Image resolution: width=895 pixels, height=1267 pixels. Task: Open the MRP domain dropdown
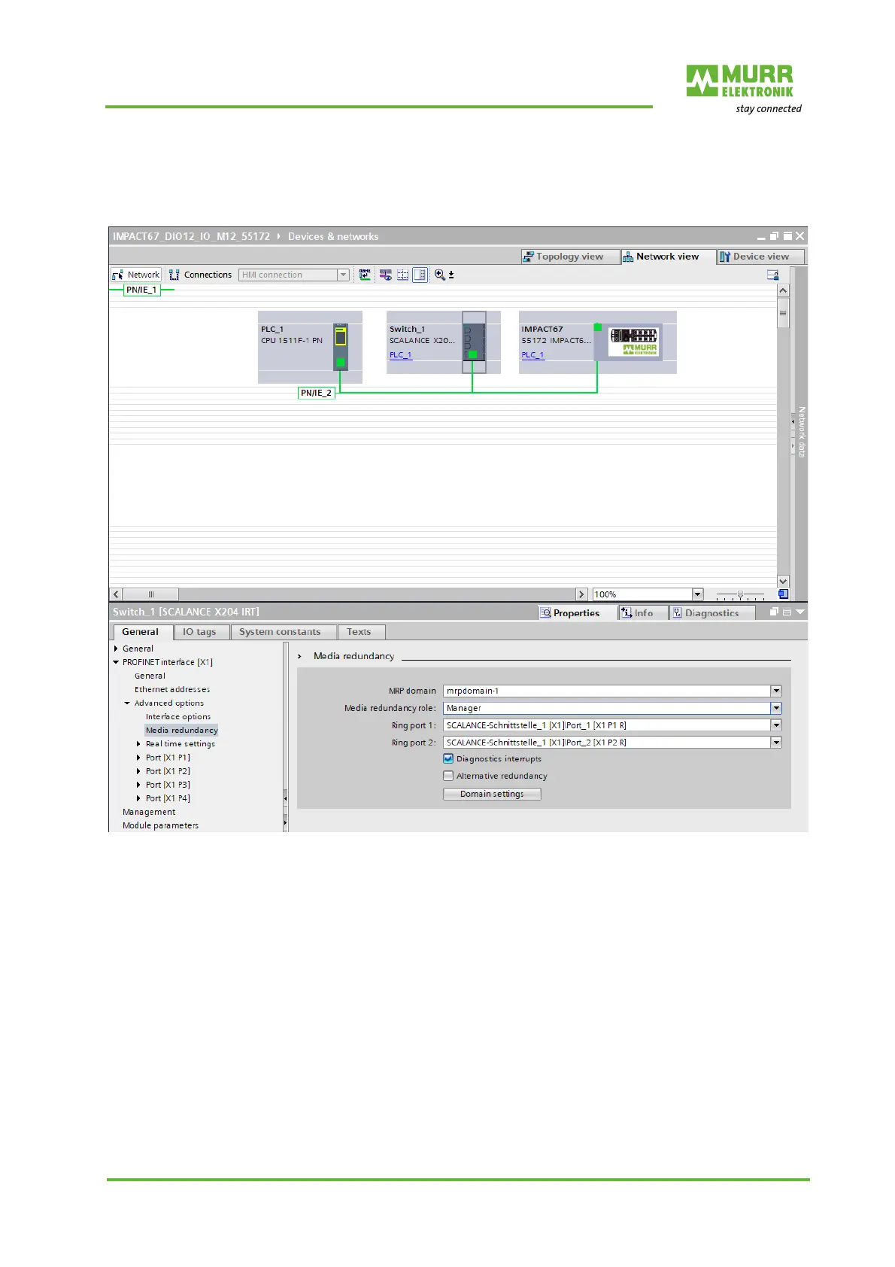(776, 691)
